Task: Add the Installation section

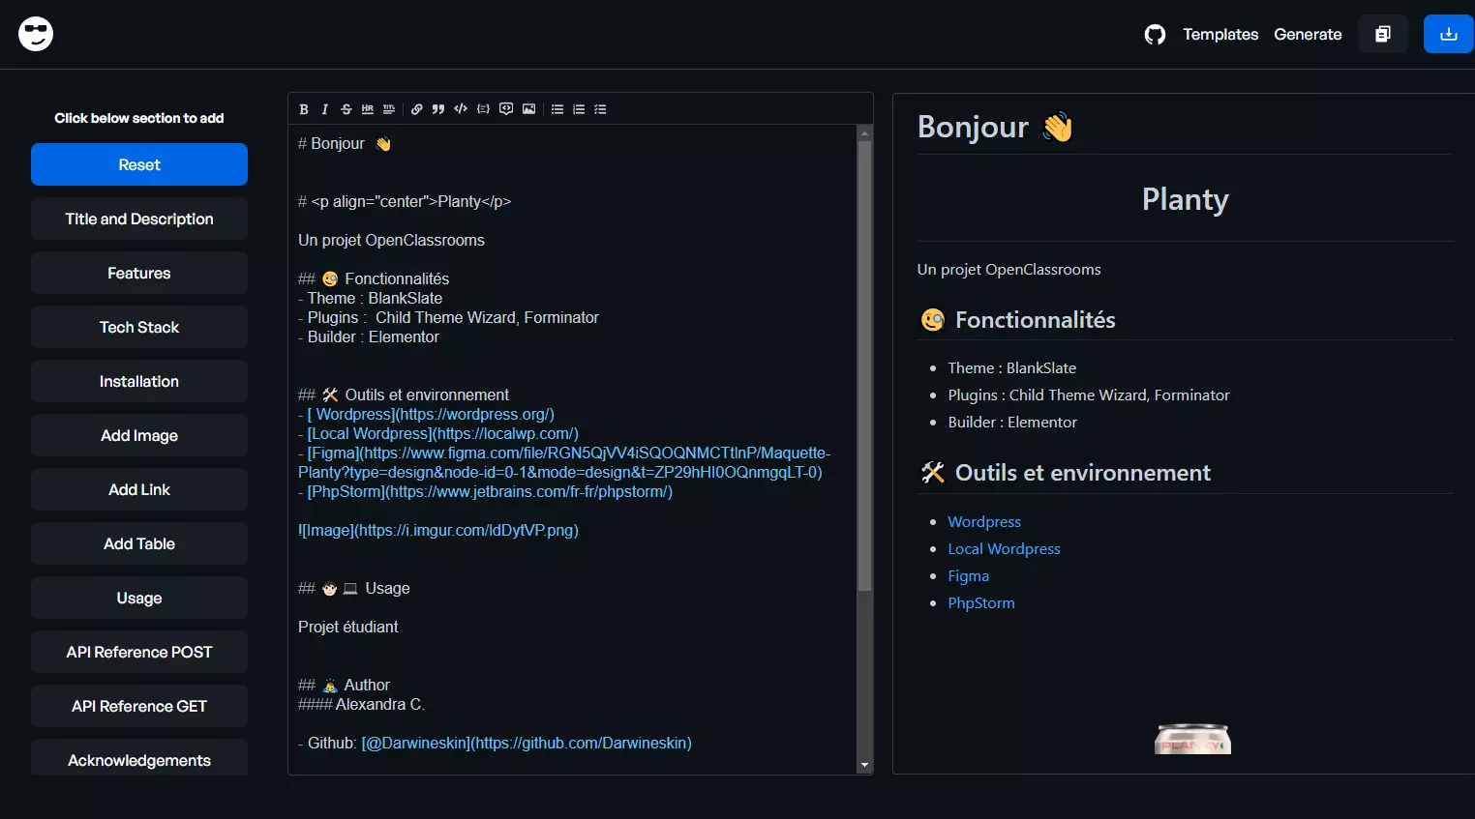Action: pyautogui.click(x=139, y=381)
